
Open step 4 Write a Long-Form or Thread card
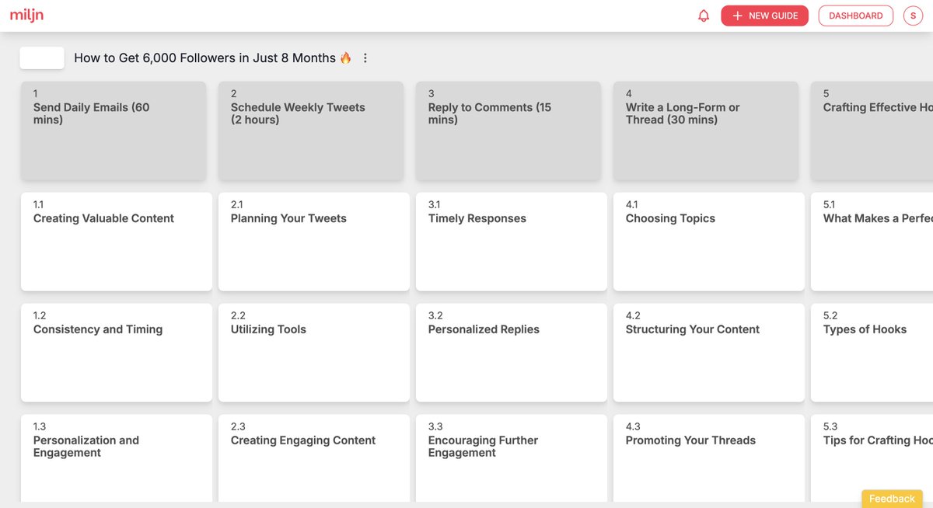[706, 131]
